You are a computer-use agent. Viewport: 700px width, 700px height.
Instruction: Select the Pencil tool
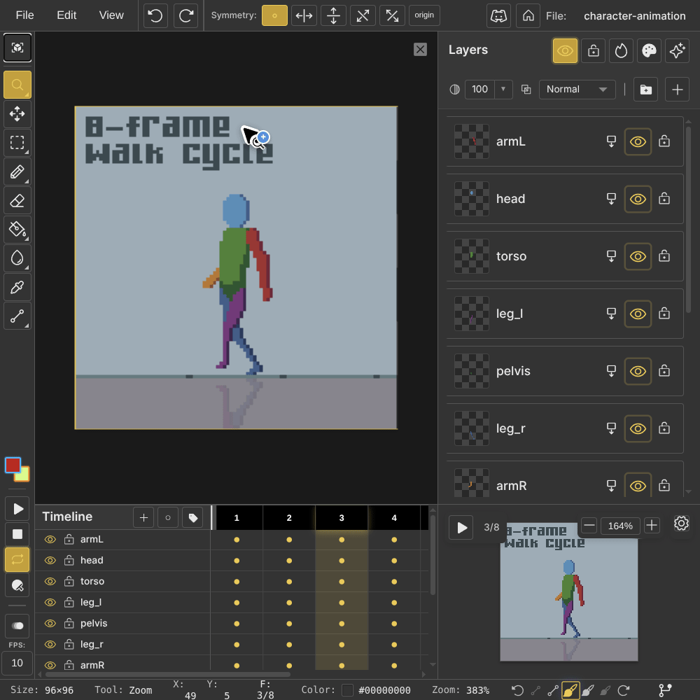click(x=17, y=171)
